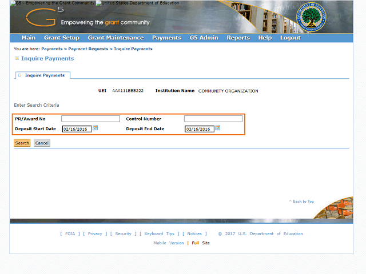366x274 pixels.
Task: Open the Main menu
Action: [29, 38]
